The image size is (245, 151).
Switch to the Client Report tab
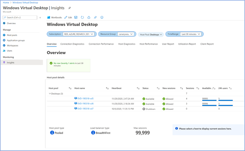(207, 44)
